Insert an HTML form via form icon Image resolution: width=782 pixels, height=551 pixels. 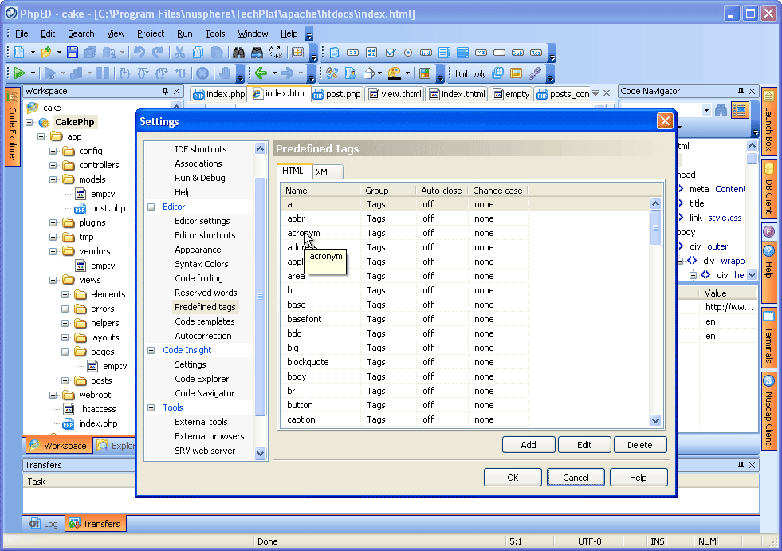334,53
